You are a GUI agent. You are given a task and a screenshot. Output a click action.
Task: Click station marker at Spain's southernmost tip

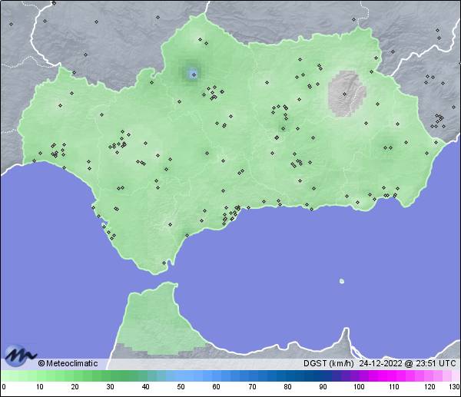pyautogui.click(x=164, y=263)
